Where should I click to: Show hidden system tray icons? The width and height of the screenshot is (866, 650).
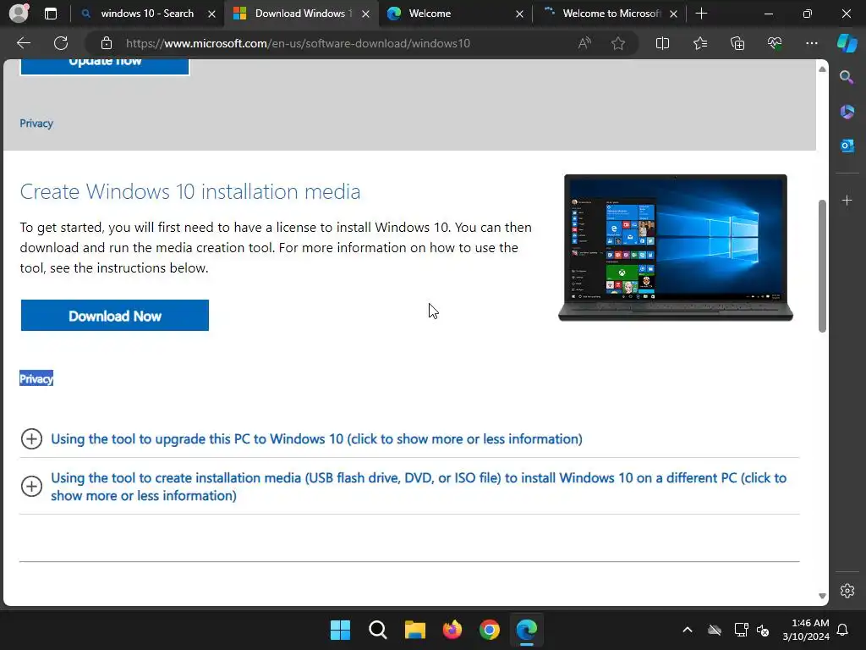click(687, 630)
